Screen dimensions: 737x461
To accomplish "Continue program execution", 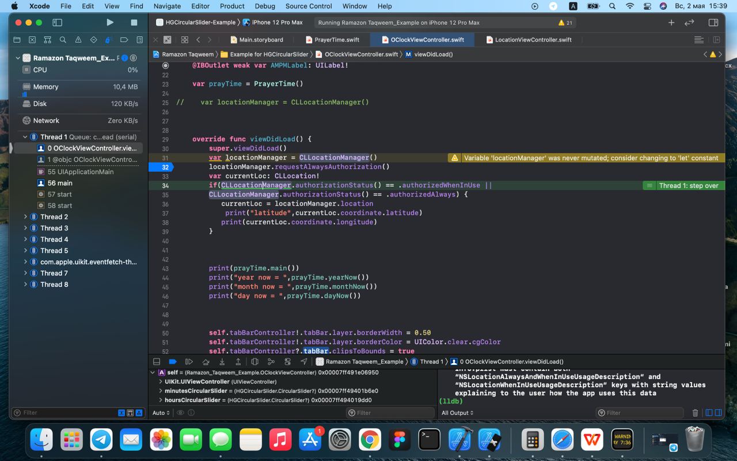I will click(x=189, y=361).
